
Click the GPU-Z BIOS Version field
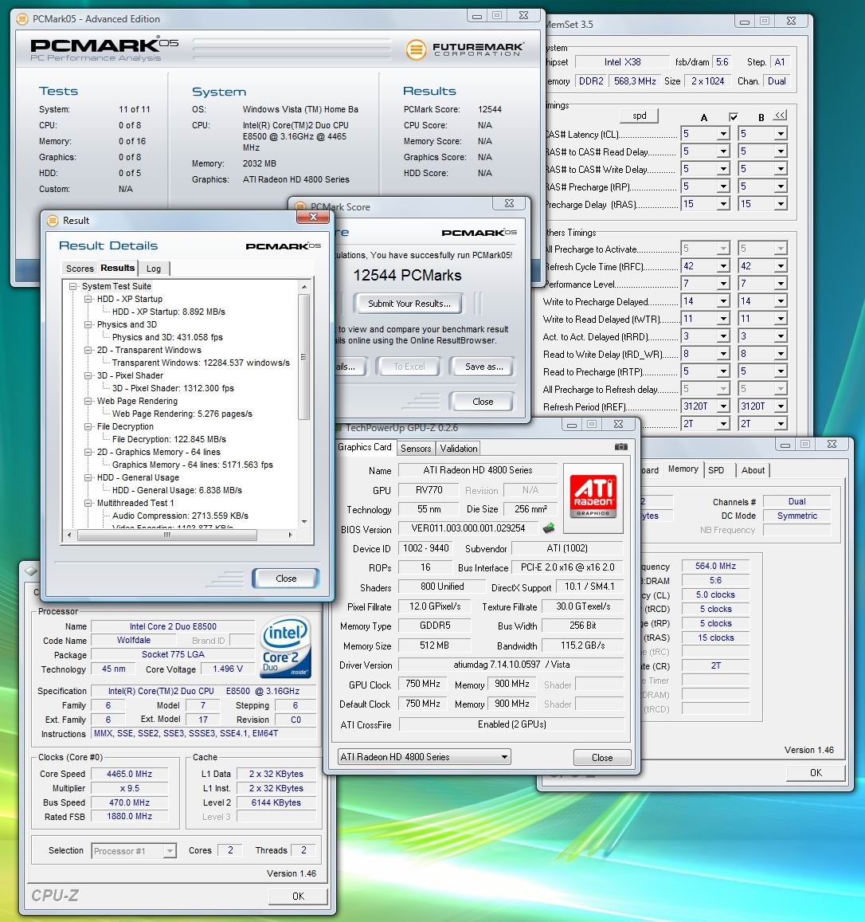pyautogui.click(x=468, y=528)
